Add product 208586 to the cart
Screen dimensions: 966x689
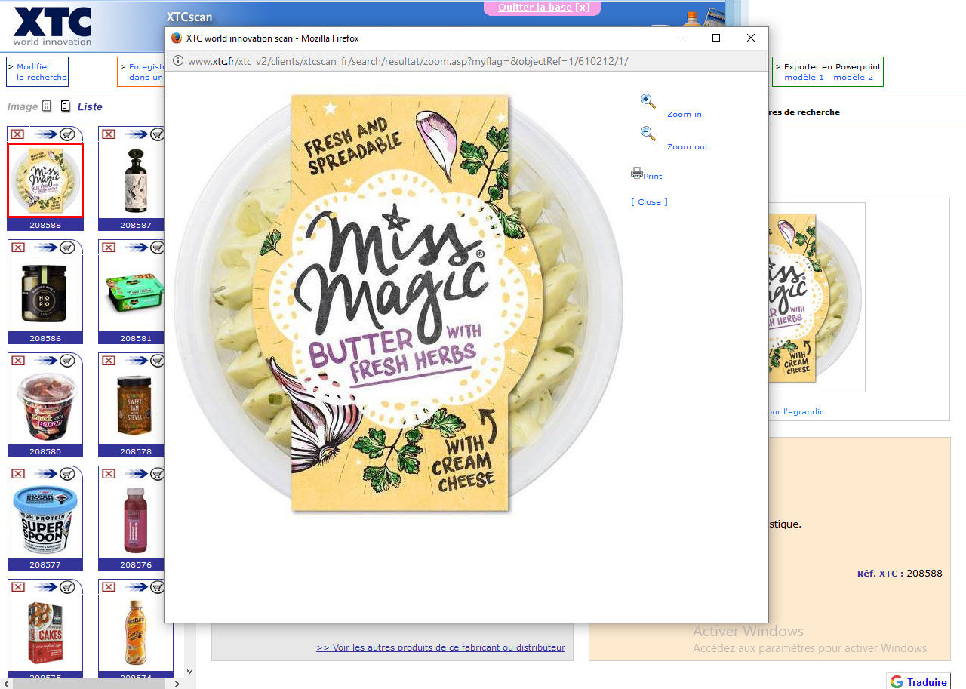tap(67, 247)
